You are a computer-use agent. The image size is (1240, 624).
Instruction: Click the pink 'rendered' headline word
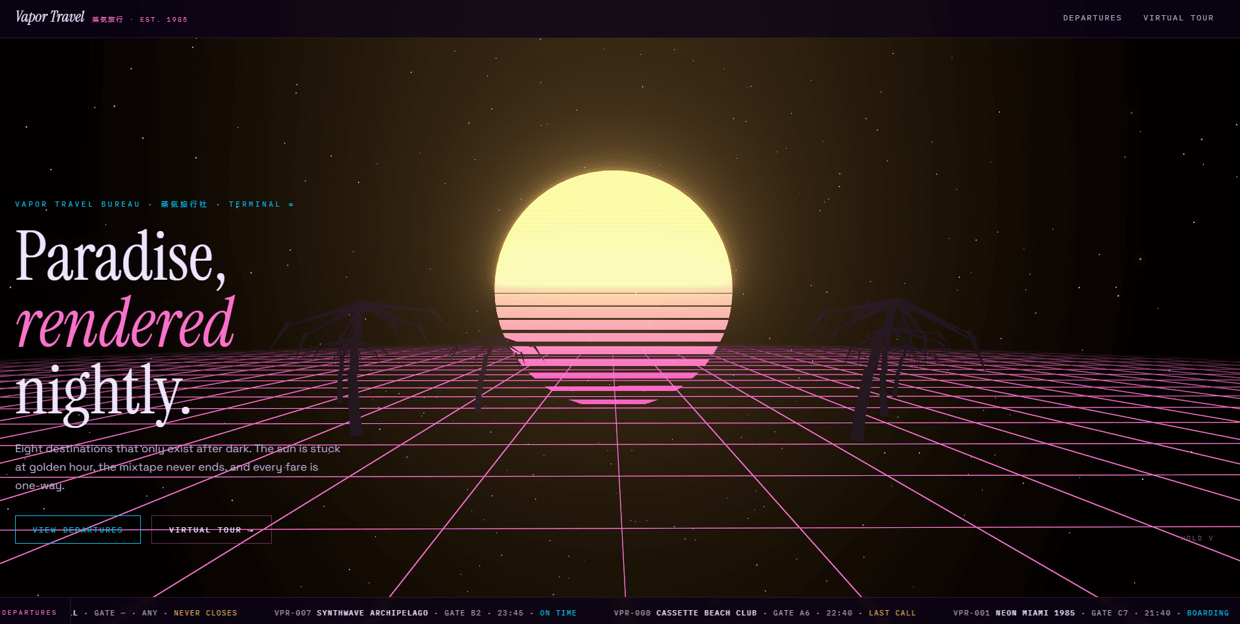[x=125, y=322]
